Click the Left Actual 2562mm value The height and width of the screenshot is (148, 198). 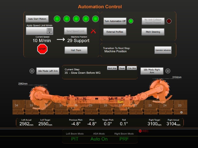26,124
